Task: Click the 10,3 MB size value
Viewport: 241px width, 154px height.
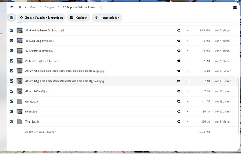Action: (205, 30)
